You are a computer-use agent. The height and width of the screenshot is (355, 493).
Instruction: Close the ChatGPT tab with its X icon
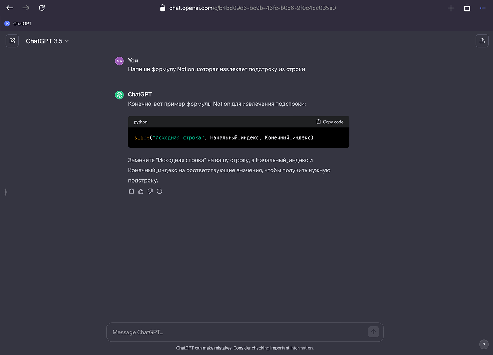click(x=7, y=23)
